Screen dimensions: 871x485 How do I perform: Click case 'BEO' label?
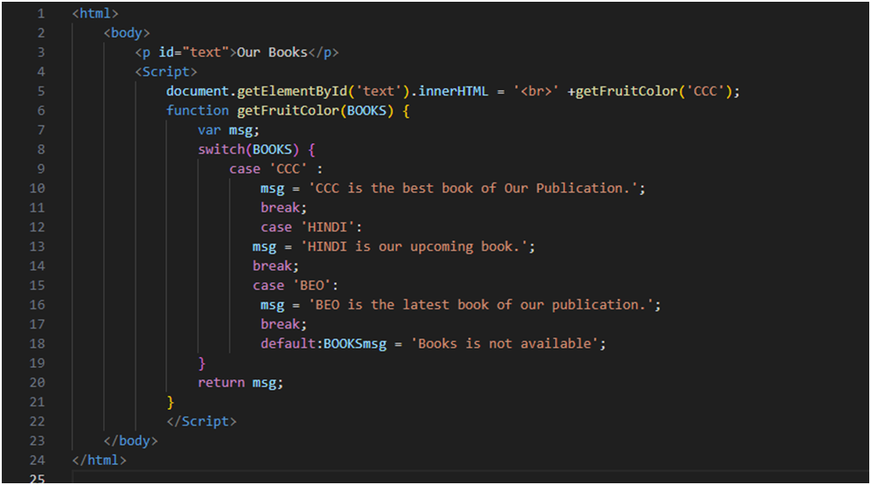[x=296, y=285]
